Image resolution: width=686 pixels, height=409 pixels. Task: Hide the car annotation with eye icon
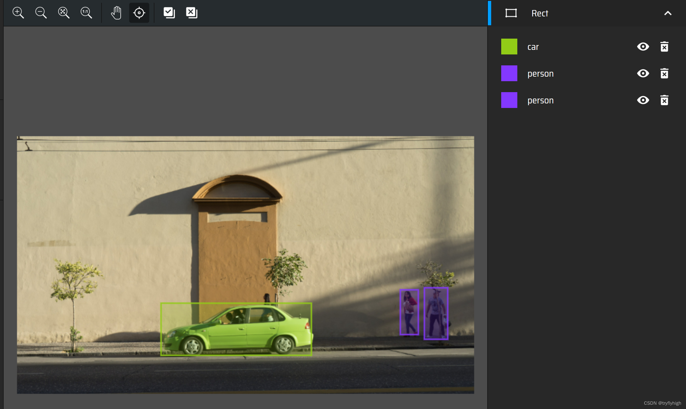(x=643, y=47)
